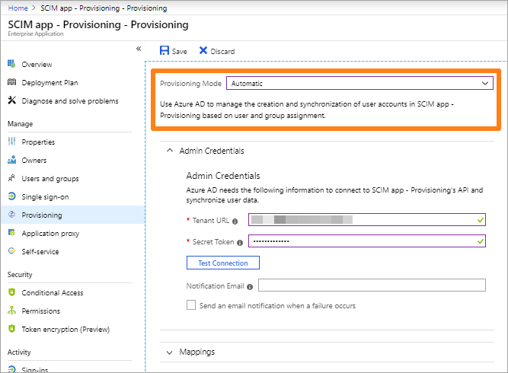Click the Application proxy icon
Screen dimensions: 508x373
(x=11, y=232)
